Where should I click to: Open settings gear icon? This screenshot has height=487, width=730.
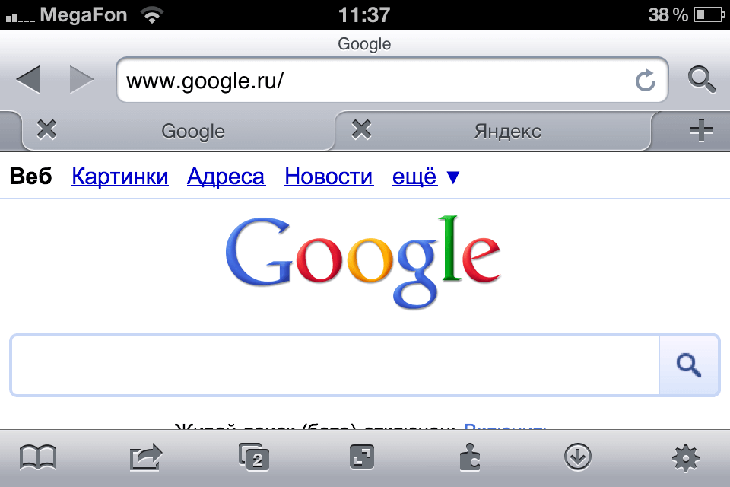686,458
